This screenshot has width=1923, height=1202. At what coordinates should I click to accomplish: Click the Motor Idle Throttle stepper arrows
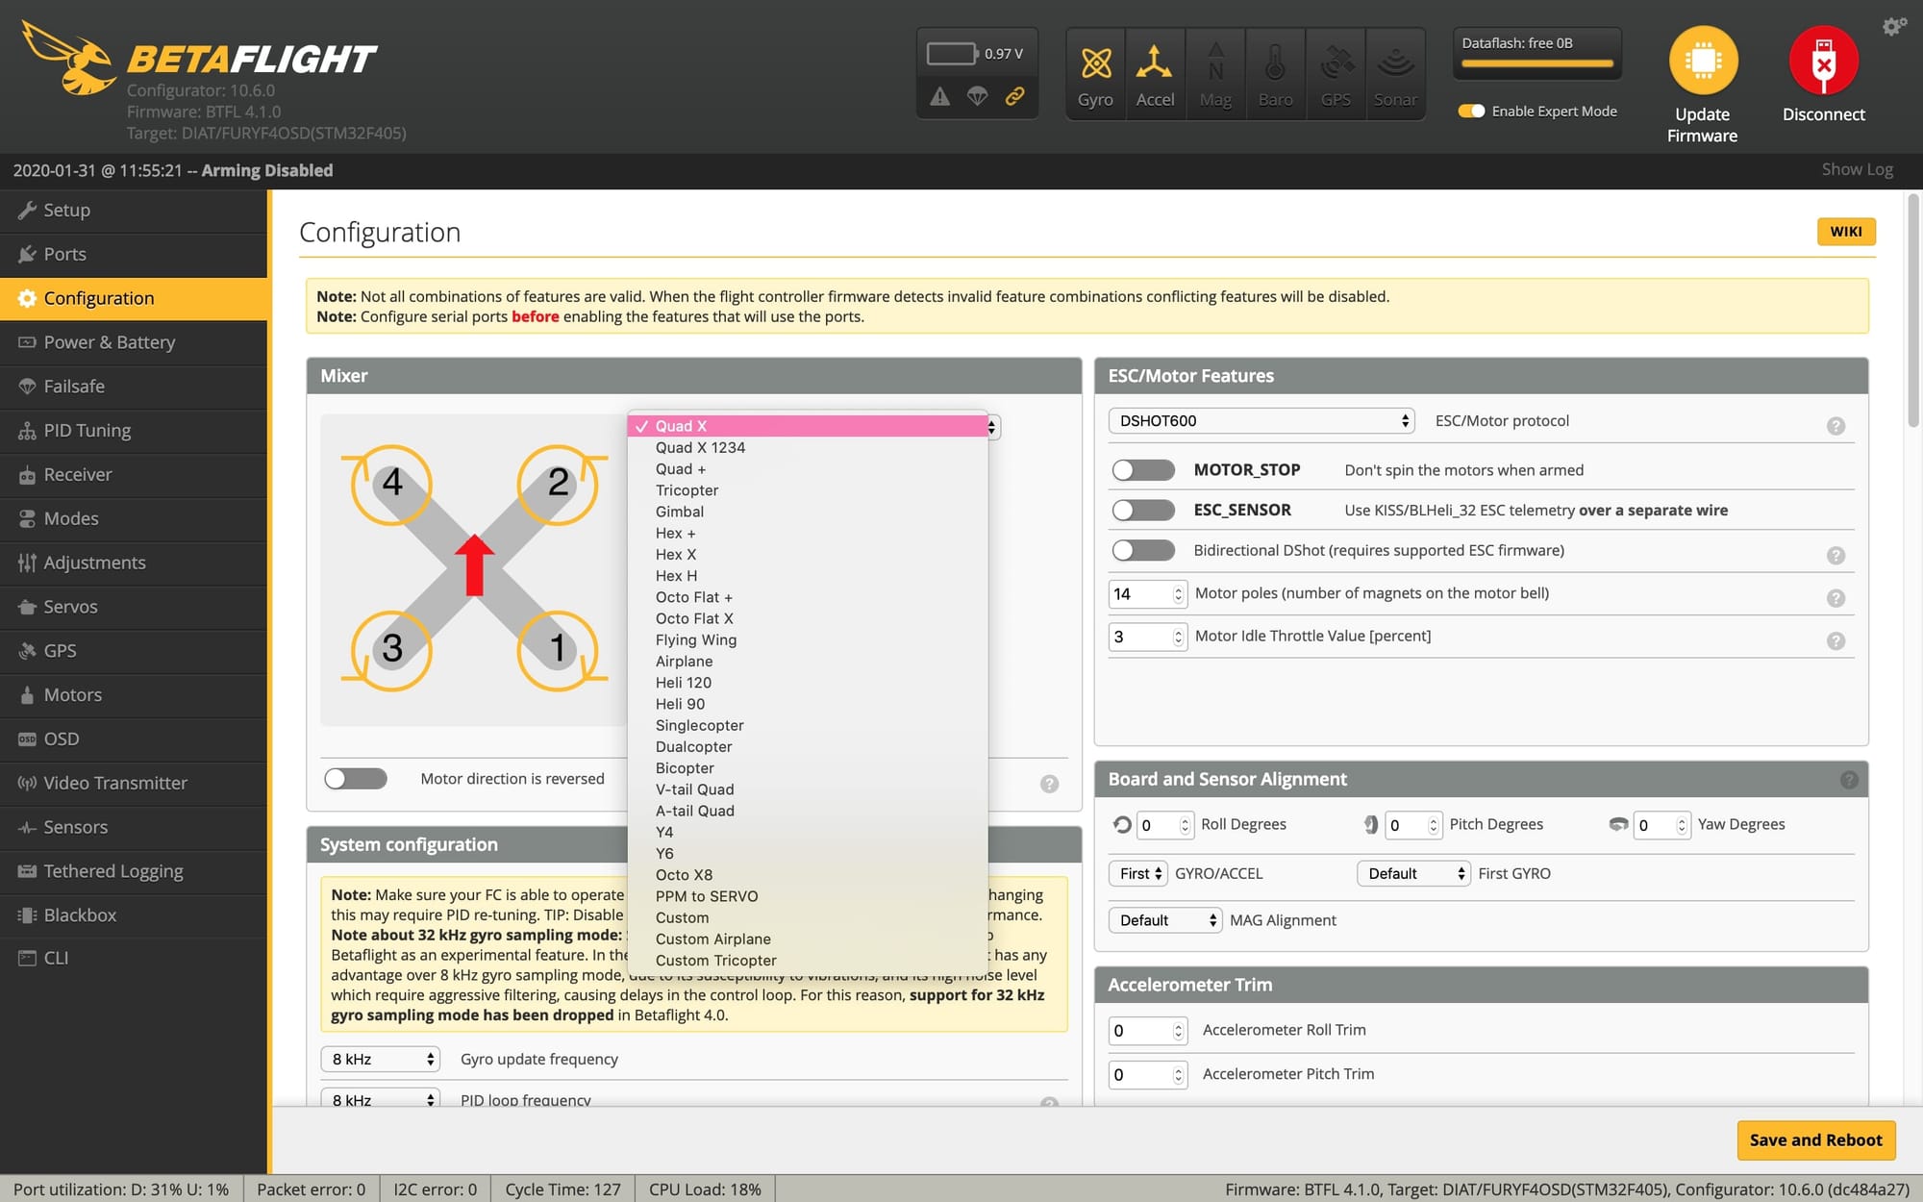point(1178,637)
